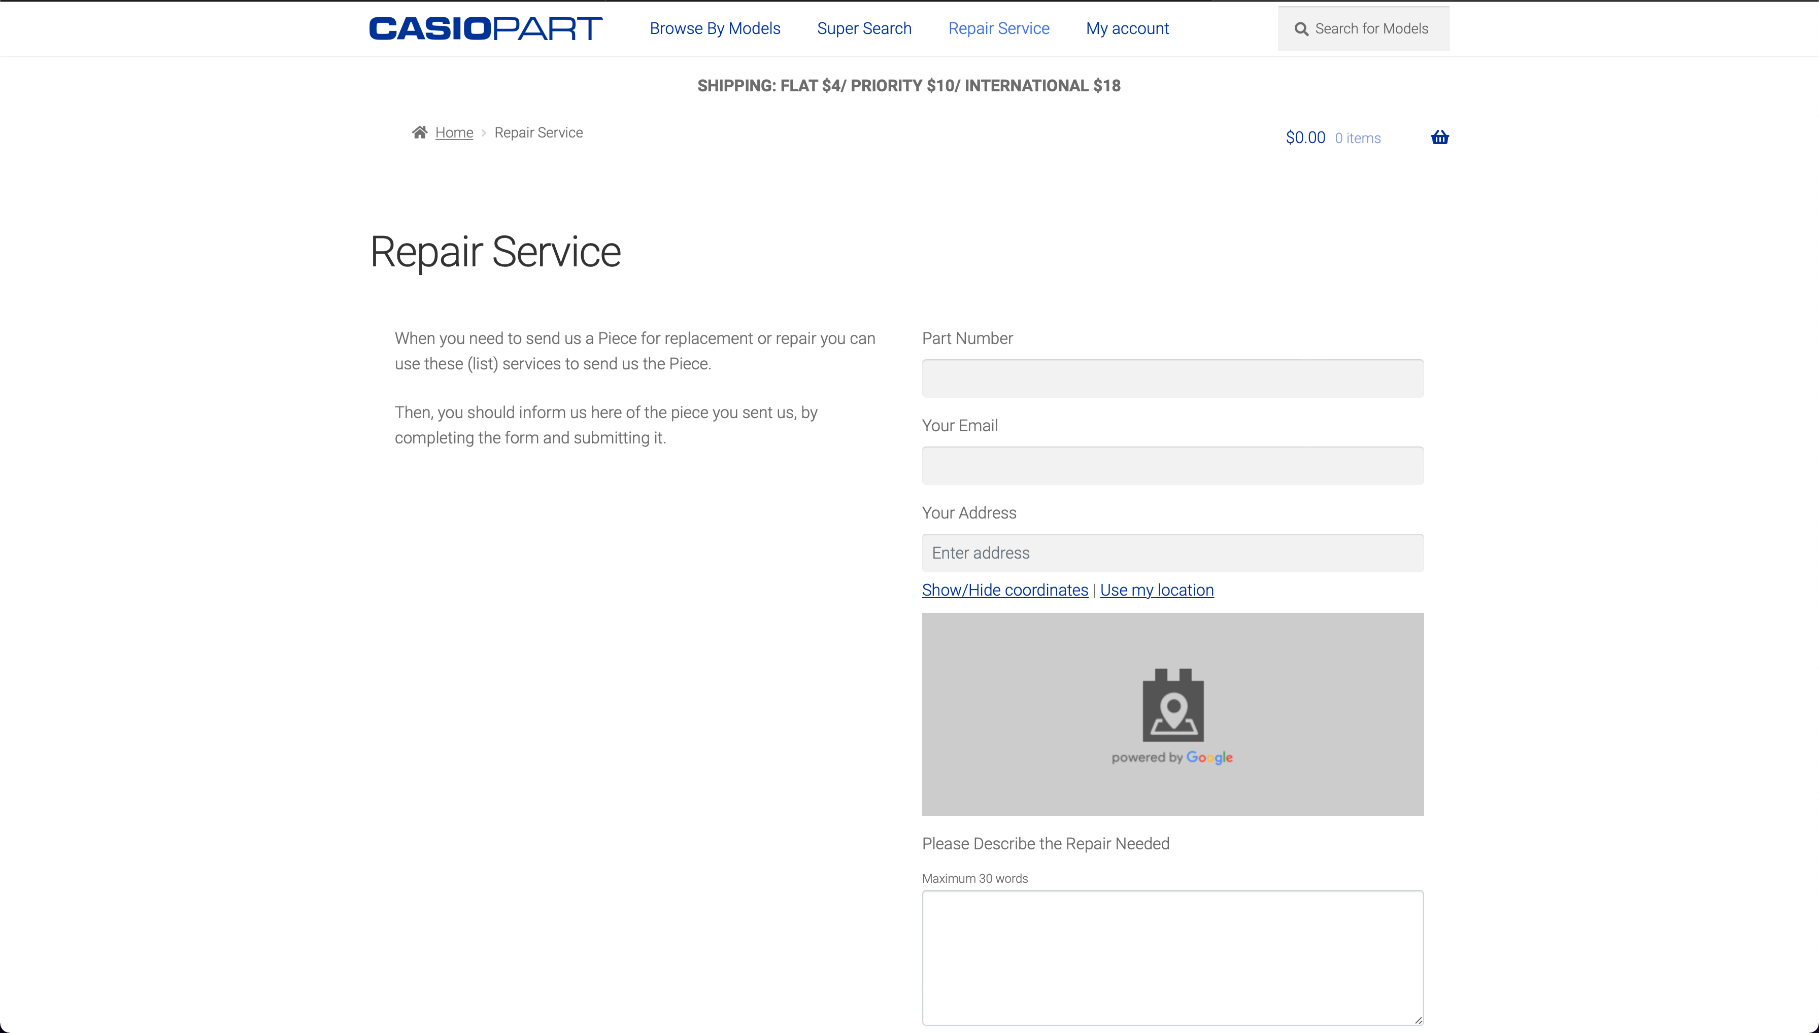Click Use my location link
Viewport: 1819px width, 1033px height.
pos(1156,590)
